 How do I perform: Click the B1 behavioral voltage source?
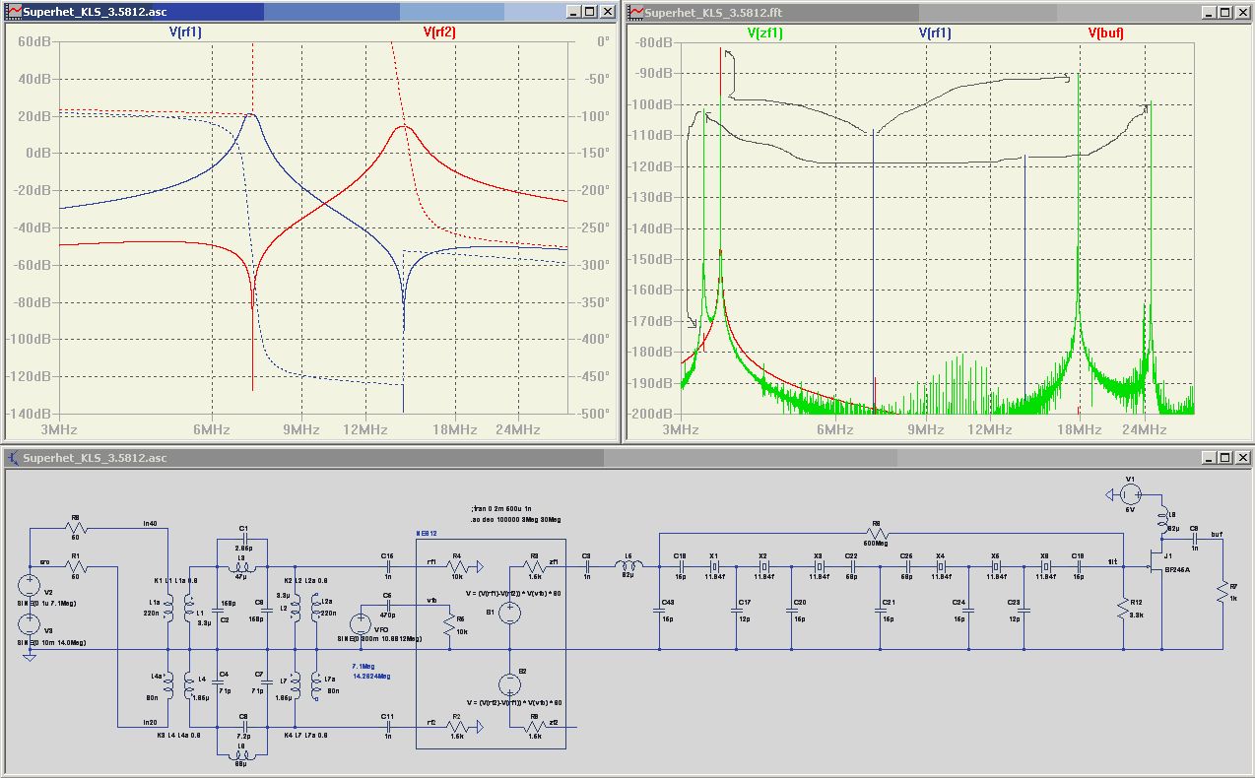tap(509, 614)
